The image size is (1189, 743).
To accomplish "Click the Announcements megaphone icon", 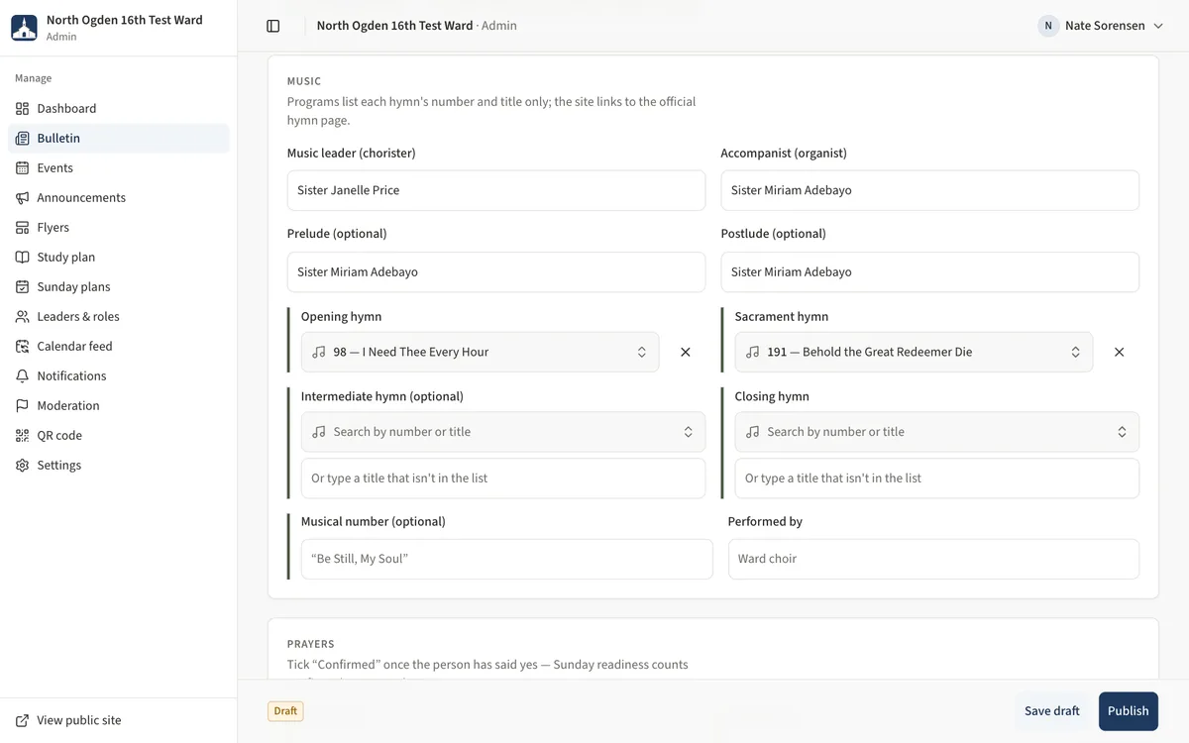I will [x=23, y=197].
